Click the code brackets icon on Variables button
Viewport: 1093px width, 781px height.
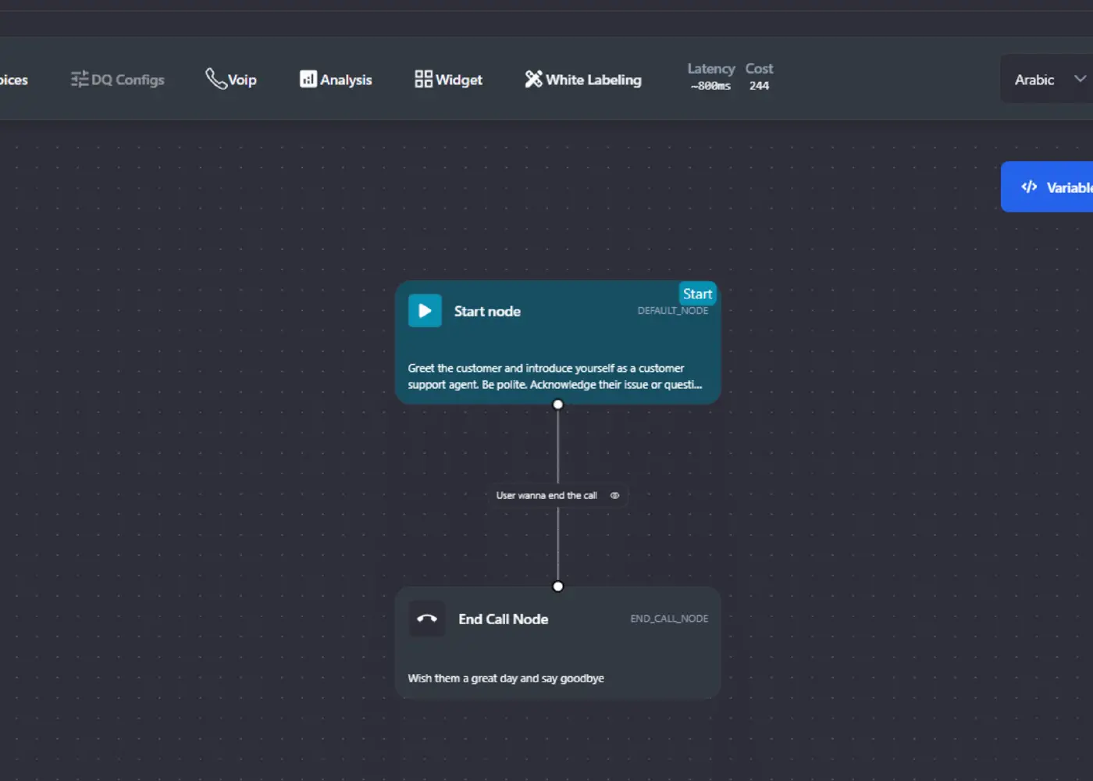(1029, 187)
